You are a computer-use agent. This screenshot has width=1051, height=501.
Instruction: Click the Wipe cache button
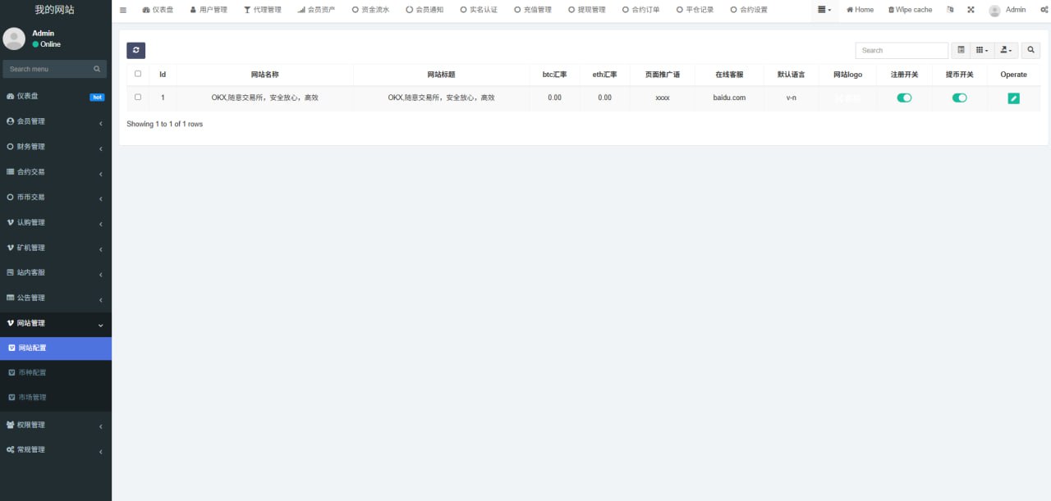pos(910,10)
